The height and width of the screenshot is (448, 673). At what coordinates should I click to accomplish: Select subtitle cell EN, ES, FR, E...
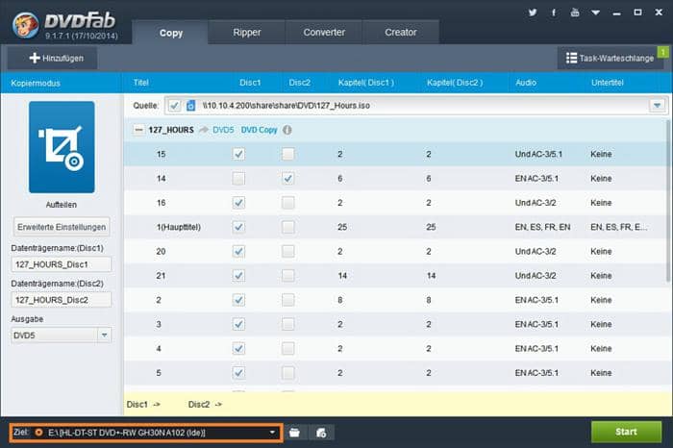pos(618,227)
